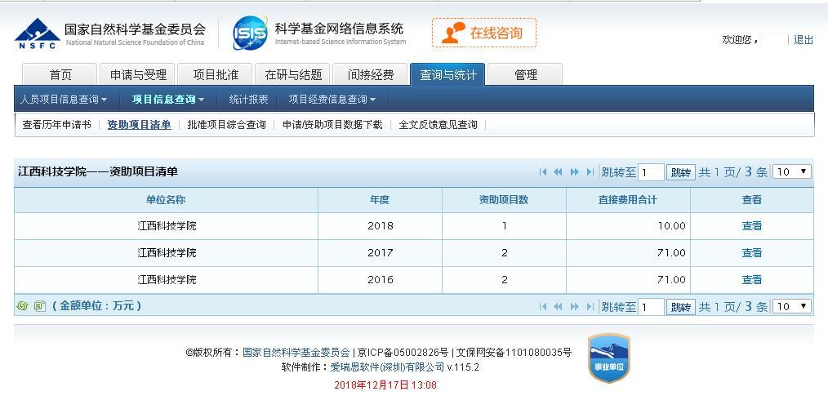Open the top page-size dropdown showing 10

tap(791, 171)
